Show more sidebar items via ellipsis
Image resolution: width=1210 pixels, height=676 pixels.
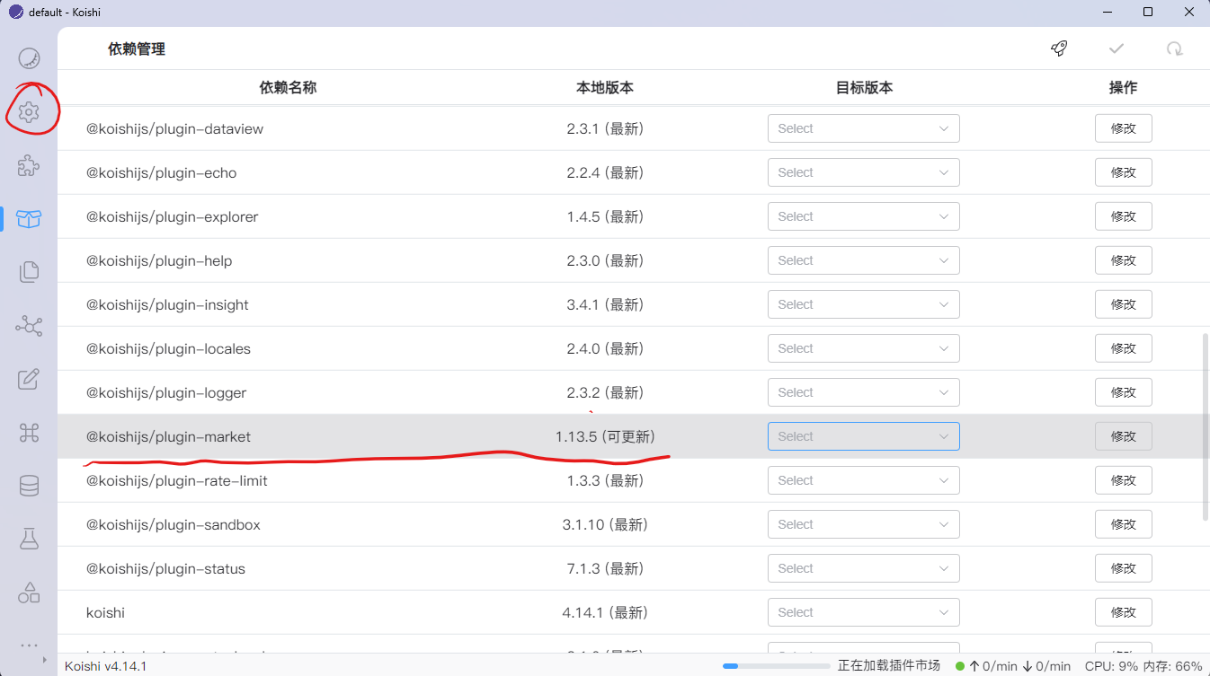tap(29, 645)
